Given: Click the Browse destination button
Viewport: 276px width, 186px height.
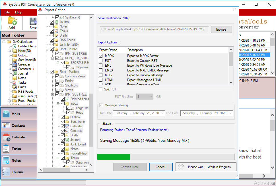Looking at the screenshot, I should point(221,29).
